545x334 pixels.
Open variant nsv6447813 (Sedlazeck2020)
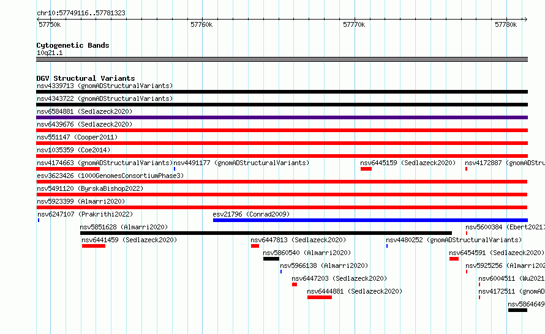click(298, 240)
